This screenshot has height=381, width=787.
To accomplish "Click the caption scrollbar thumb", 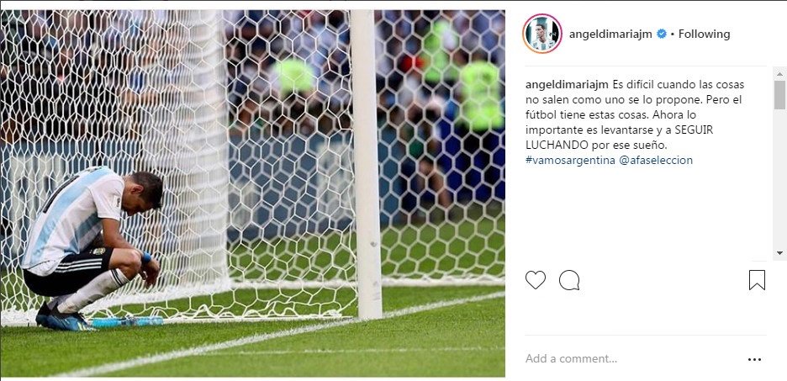I will 779,94.
